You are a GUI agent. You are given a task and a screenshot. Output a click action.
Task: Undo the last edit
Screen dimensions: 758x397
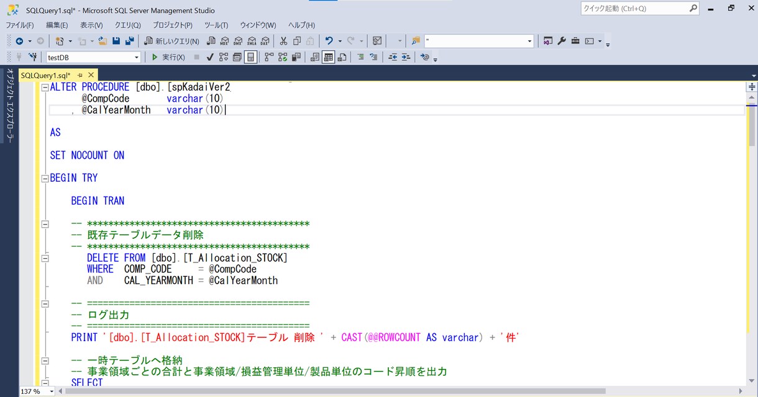pyautogui.click(x=329, y=41)
